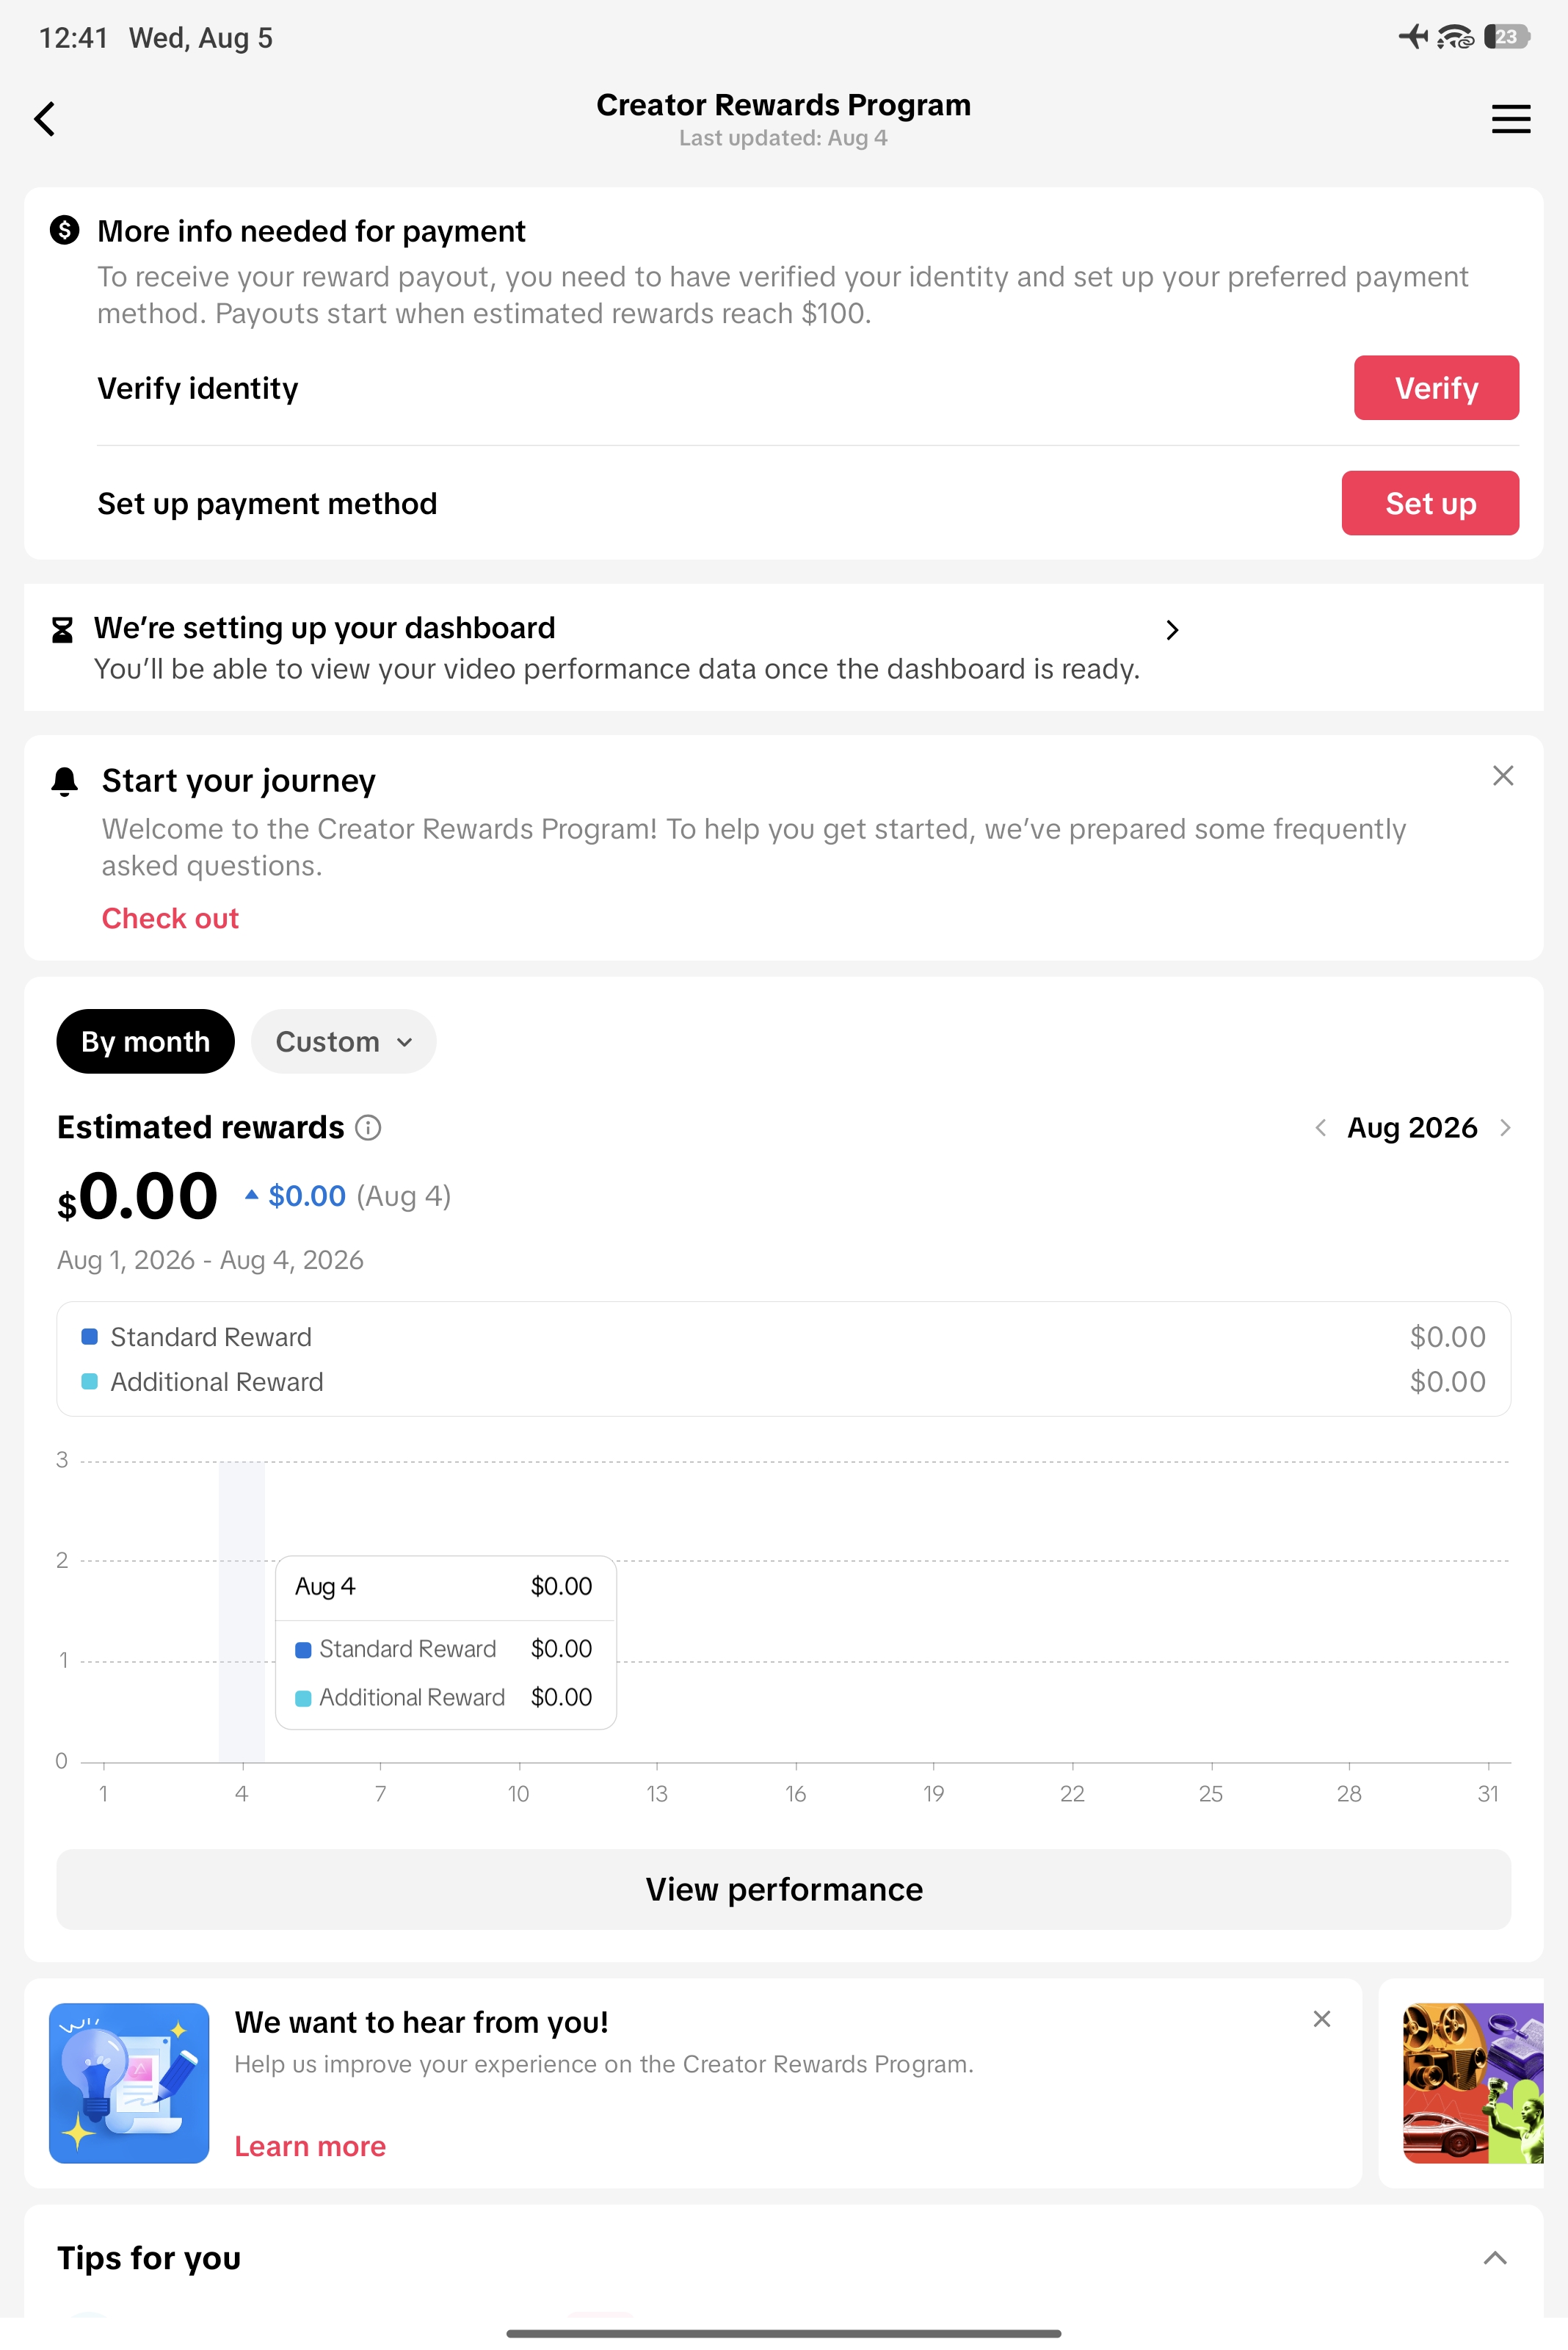Tap the dollar icon beside More info needed
Viewport: 1568px width, 2350px height.
[64, 230]
